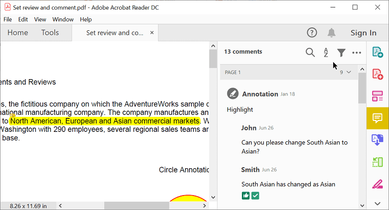Screen dimensions: 389x210
Task: Click the yellow Comment tool in sidebar
Action: 378,118
